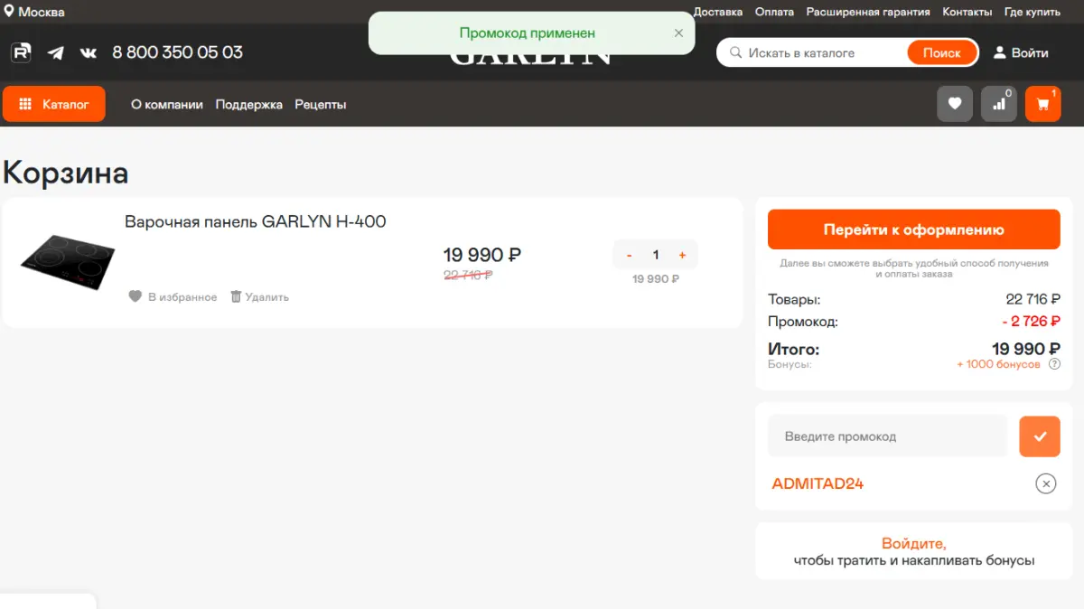The width and height of the screenshot is (1084, 609).
Task: Apply promo code with checkmark button
Action: point(1040,436)
